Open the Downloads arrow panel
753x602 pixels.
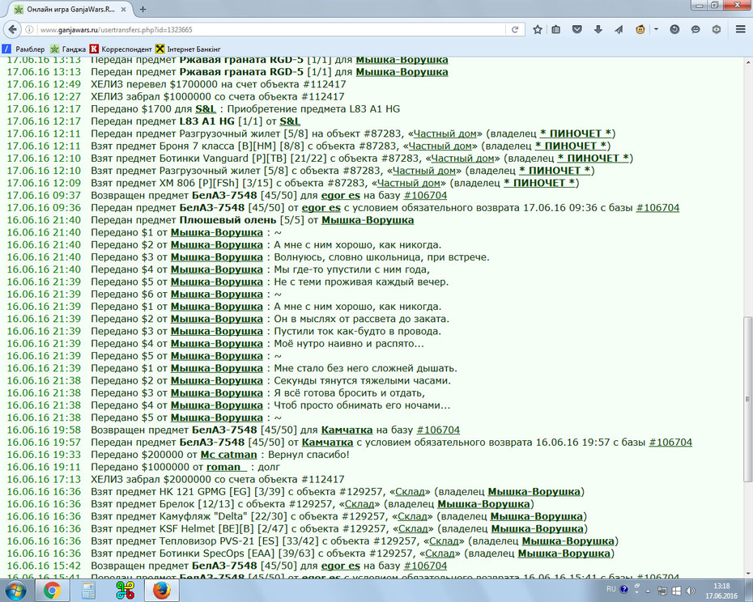(x=598, y=30)
